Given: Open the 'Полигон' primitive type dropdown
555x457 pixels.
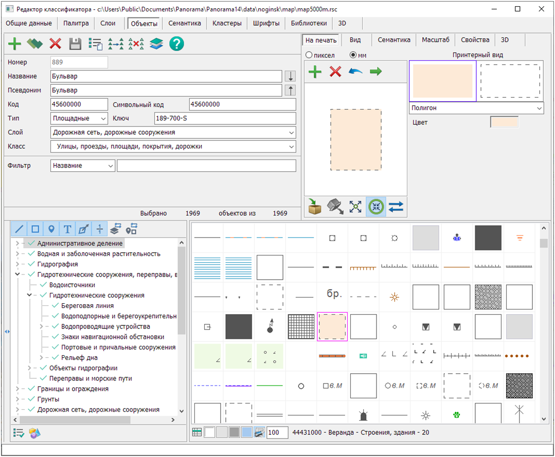Looking at the screenshot, I should [x=539, y=108].
